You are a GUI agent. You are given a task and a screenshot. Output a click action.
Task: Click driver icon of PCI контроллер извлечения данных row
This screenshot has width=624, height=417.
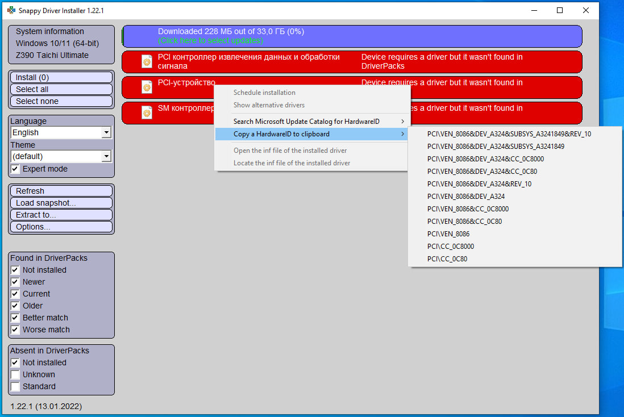click(x=147, y=62)
